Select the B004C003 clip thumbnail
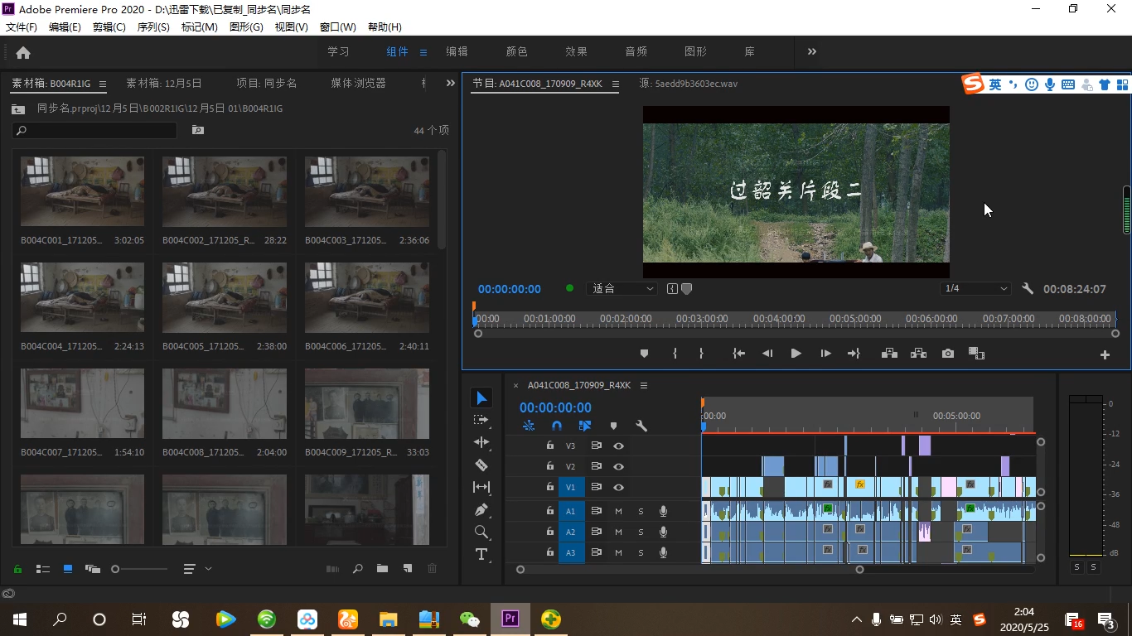 [x=367, y=191]
